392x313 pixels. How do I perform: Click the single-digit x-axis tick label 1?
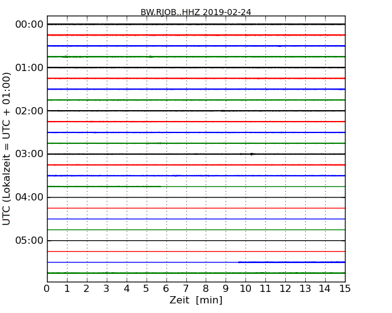point(67,289)
